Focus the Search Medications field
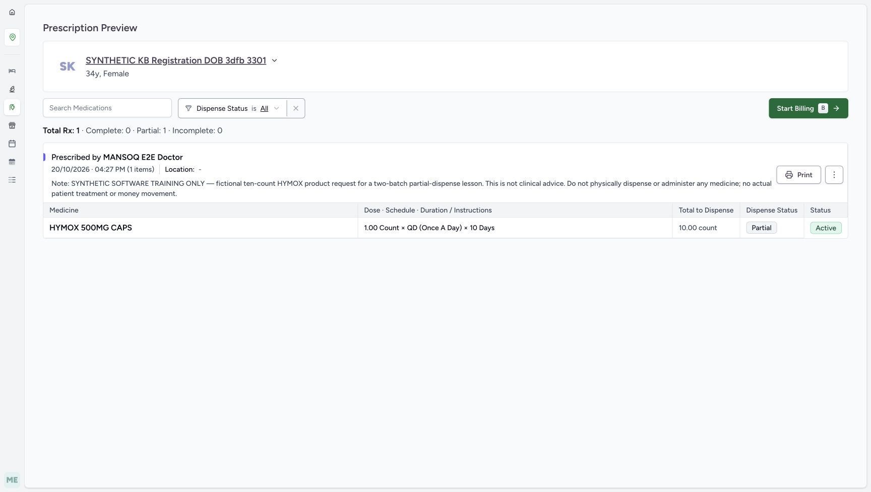The image size is (871, 492). coord(107,108)
